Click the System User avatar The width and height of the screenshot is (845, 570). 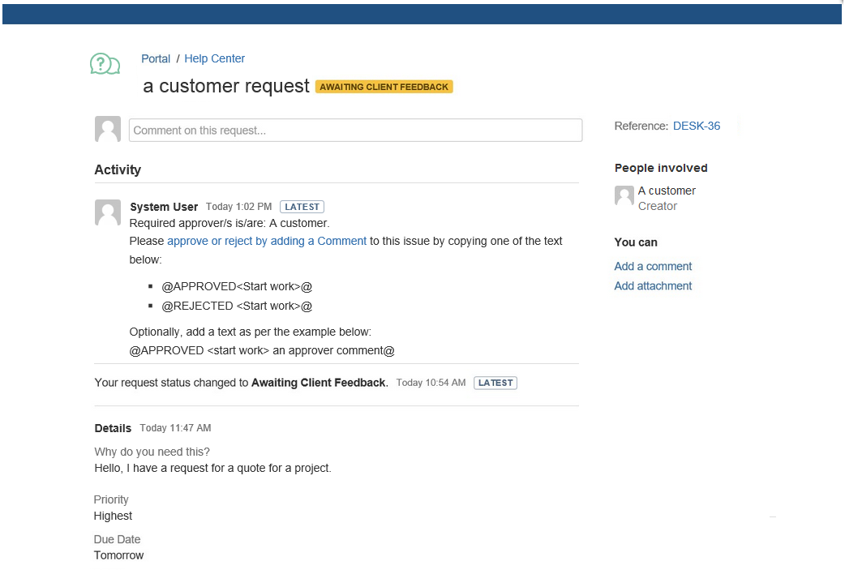(x=108, y=212)
